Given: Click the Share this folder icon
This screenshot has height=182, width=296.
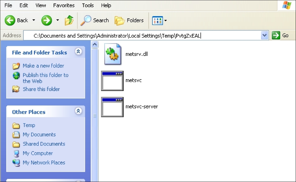Looking at the screenshot, I should (16, 89).
